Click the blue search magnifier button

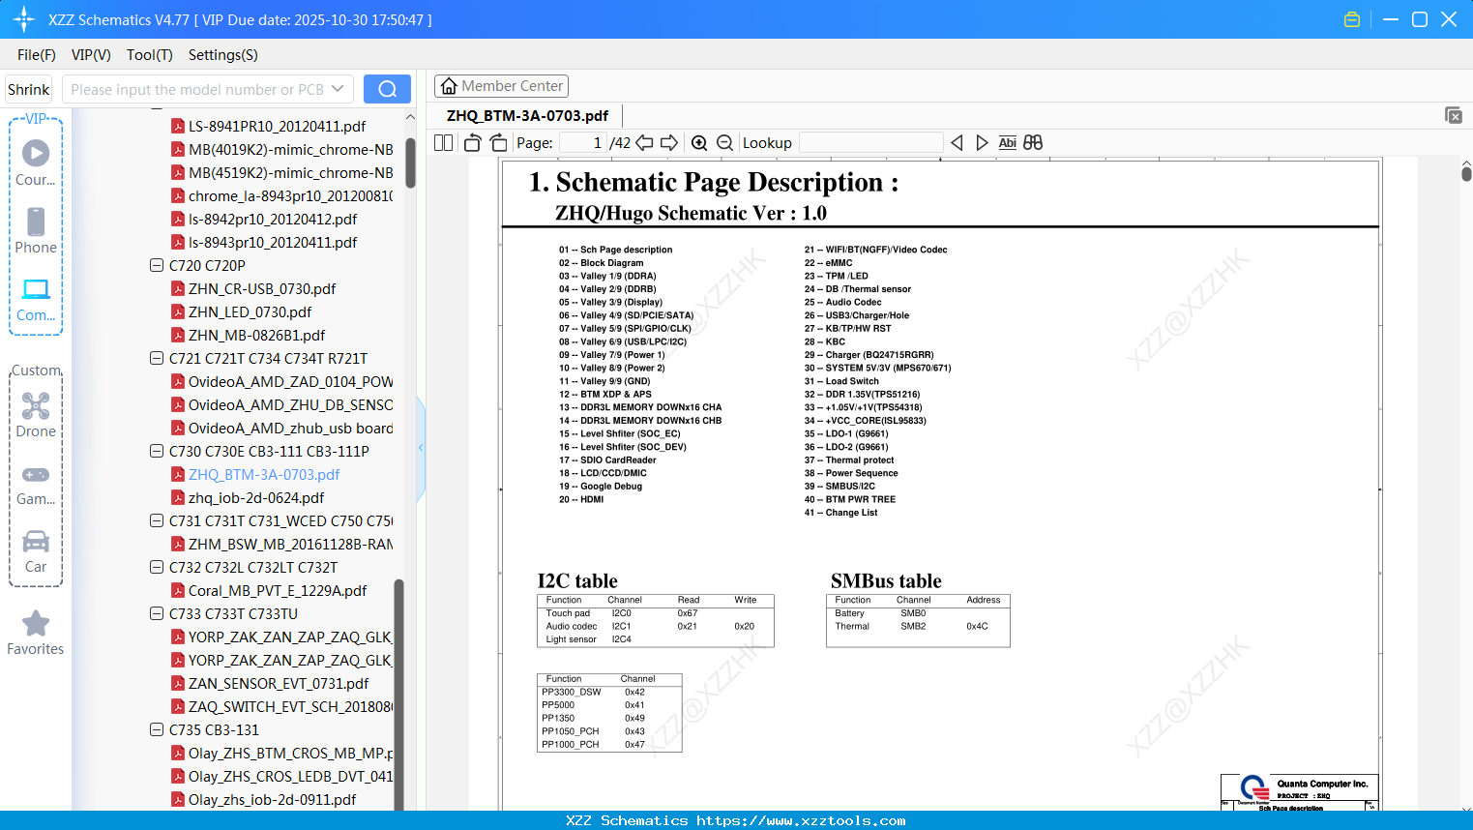point(387,89)
